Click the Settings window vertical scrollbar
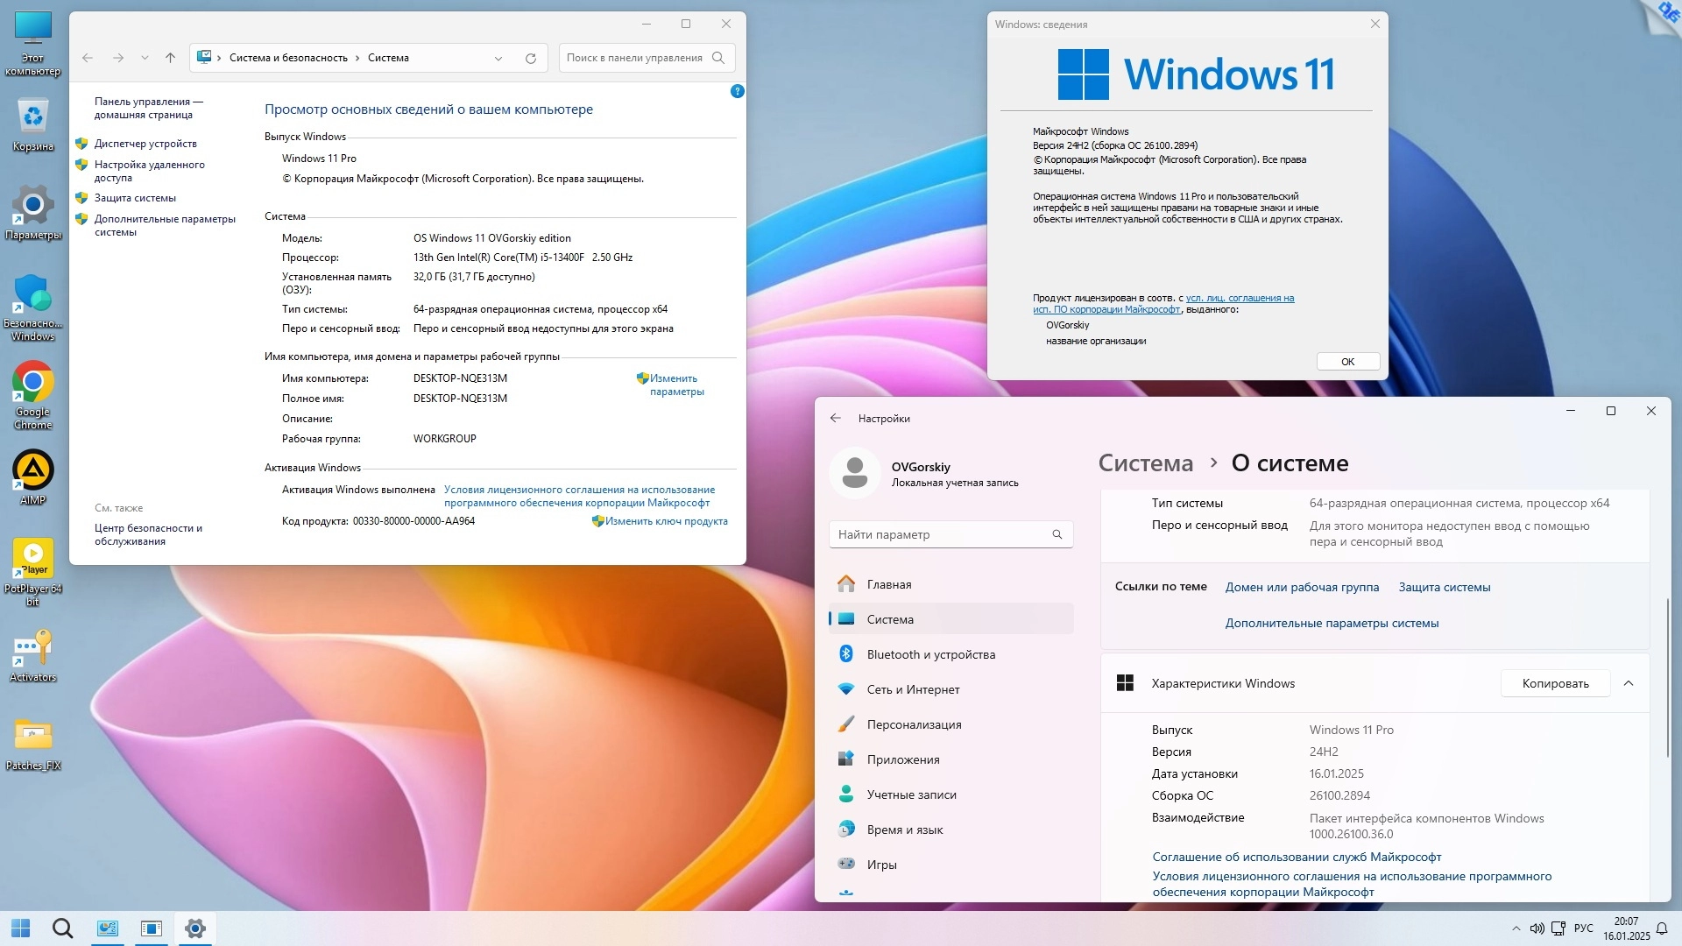The image size is (1682, 946). point(1668,679)
